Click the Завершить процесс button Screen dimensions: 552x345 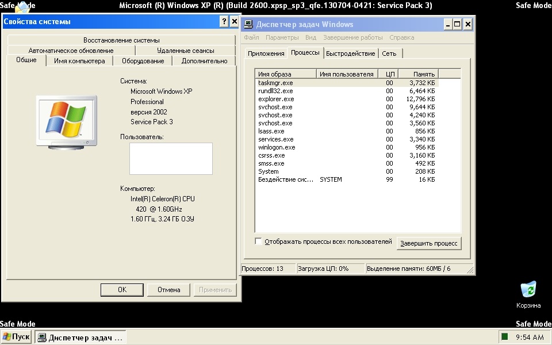[429, 243]
